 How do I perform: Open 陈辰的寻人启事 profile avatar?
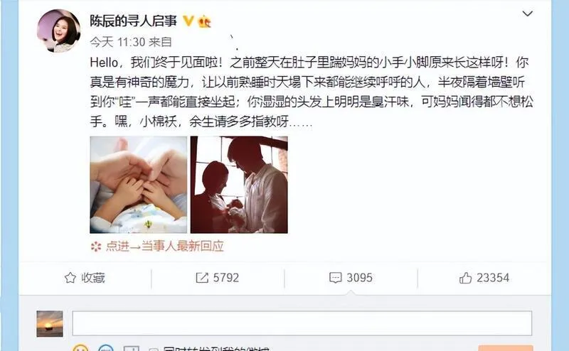point(59,31)
